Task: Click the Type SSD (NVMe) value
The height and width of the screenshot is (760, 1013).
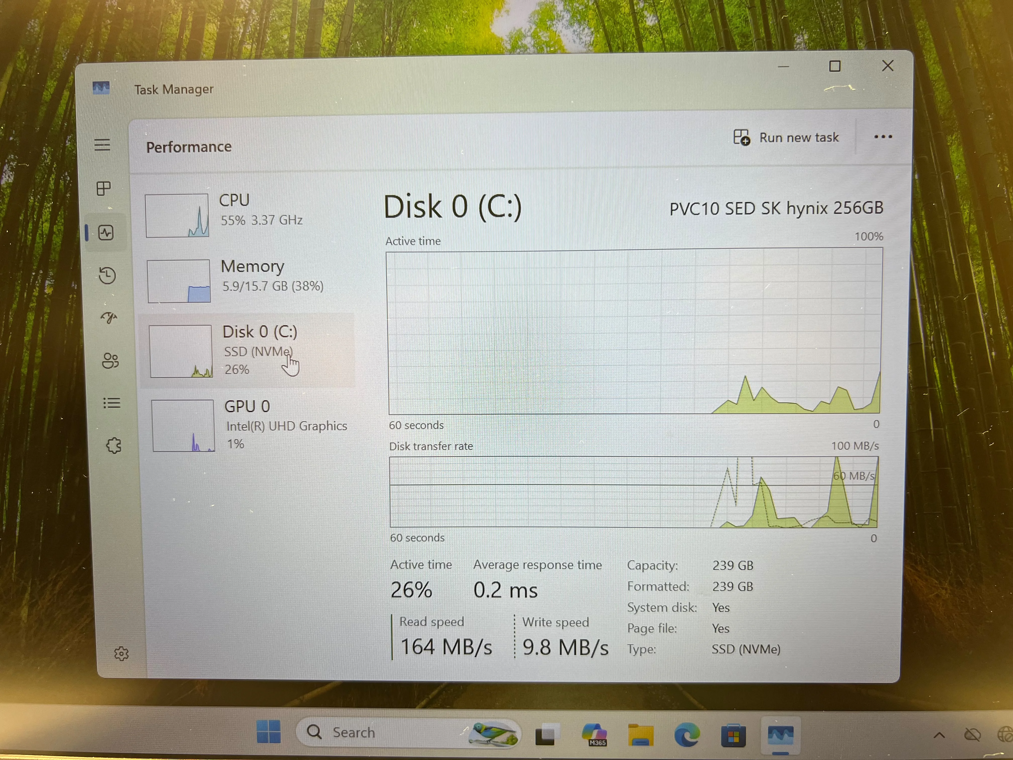Action: (x=746, y=649)
